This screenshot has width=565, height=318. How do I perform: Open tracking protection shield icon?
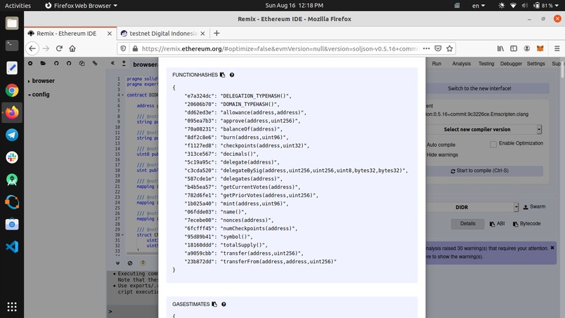[123, 48]
